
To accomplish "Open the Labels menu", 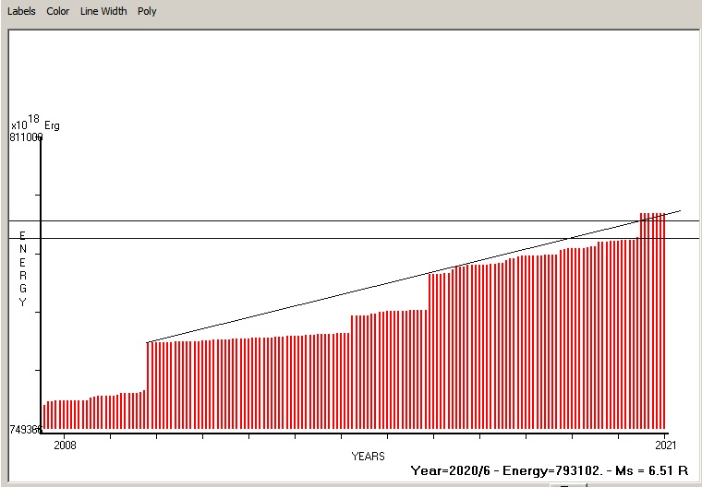I will (x=22, y=11).
